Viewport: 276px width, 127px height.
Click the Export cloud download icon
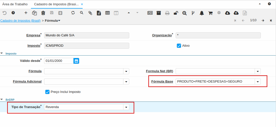228,13
